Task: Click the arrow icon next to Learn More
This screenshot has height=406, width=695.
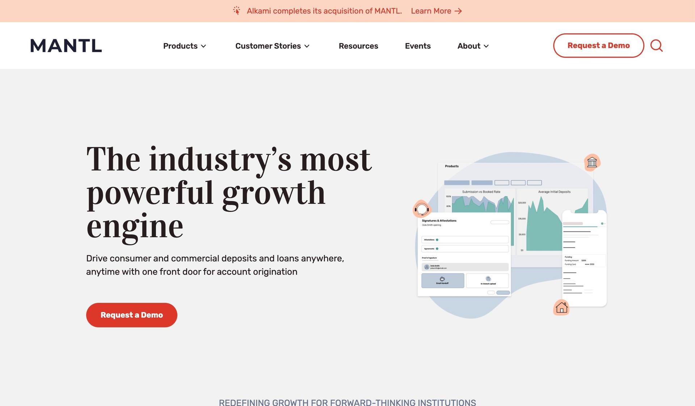Action: [458, 11]
